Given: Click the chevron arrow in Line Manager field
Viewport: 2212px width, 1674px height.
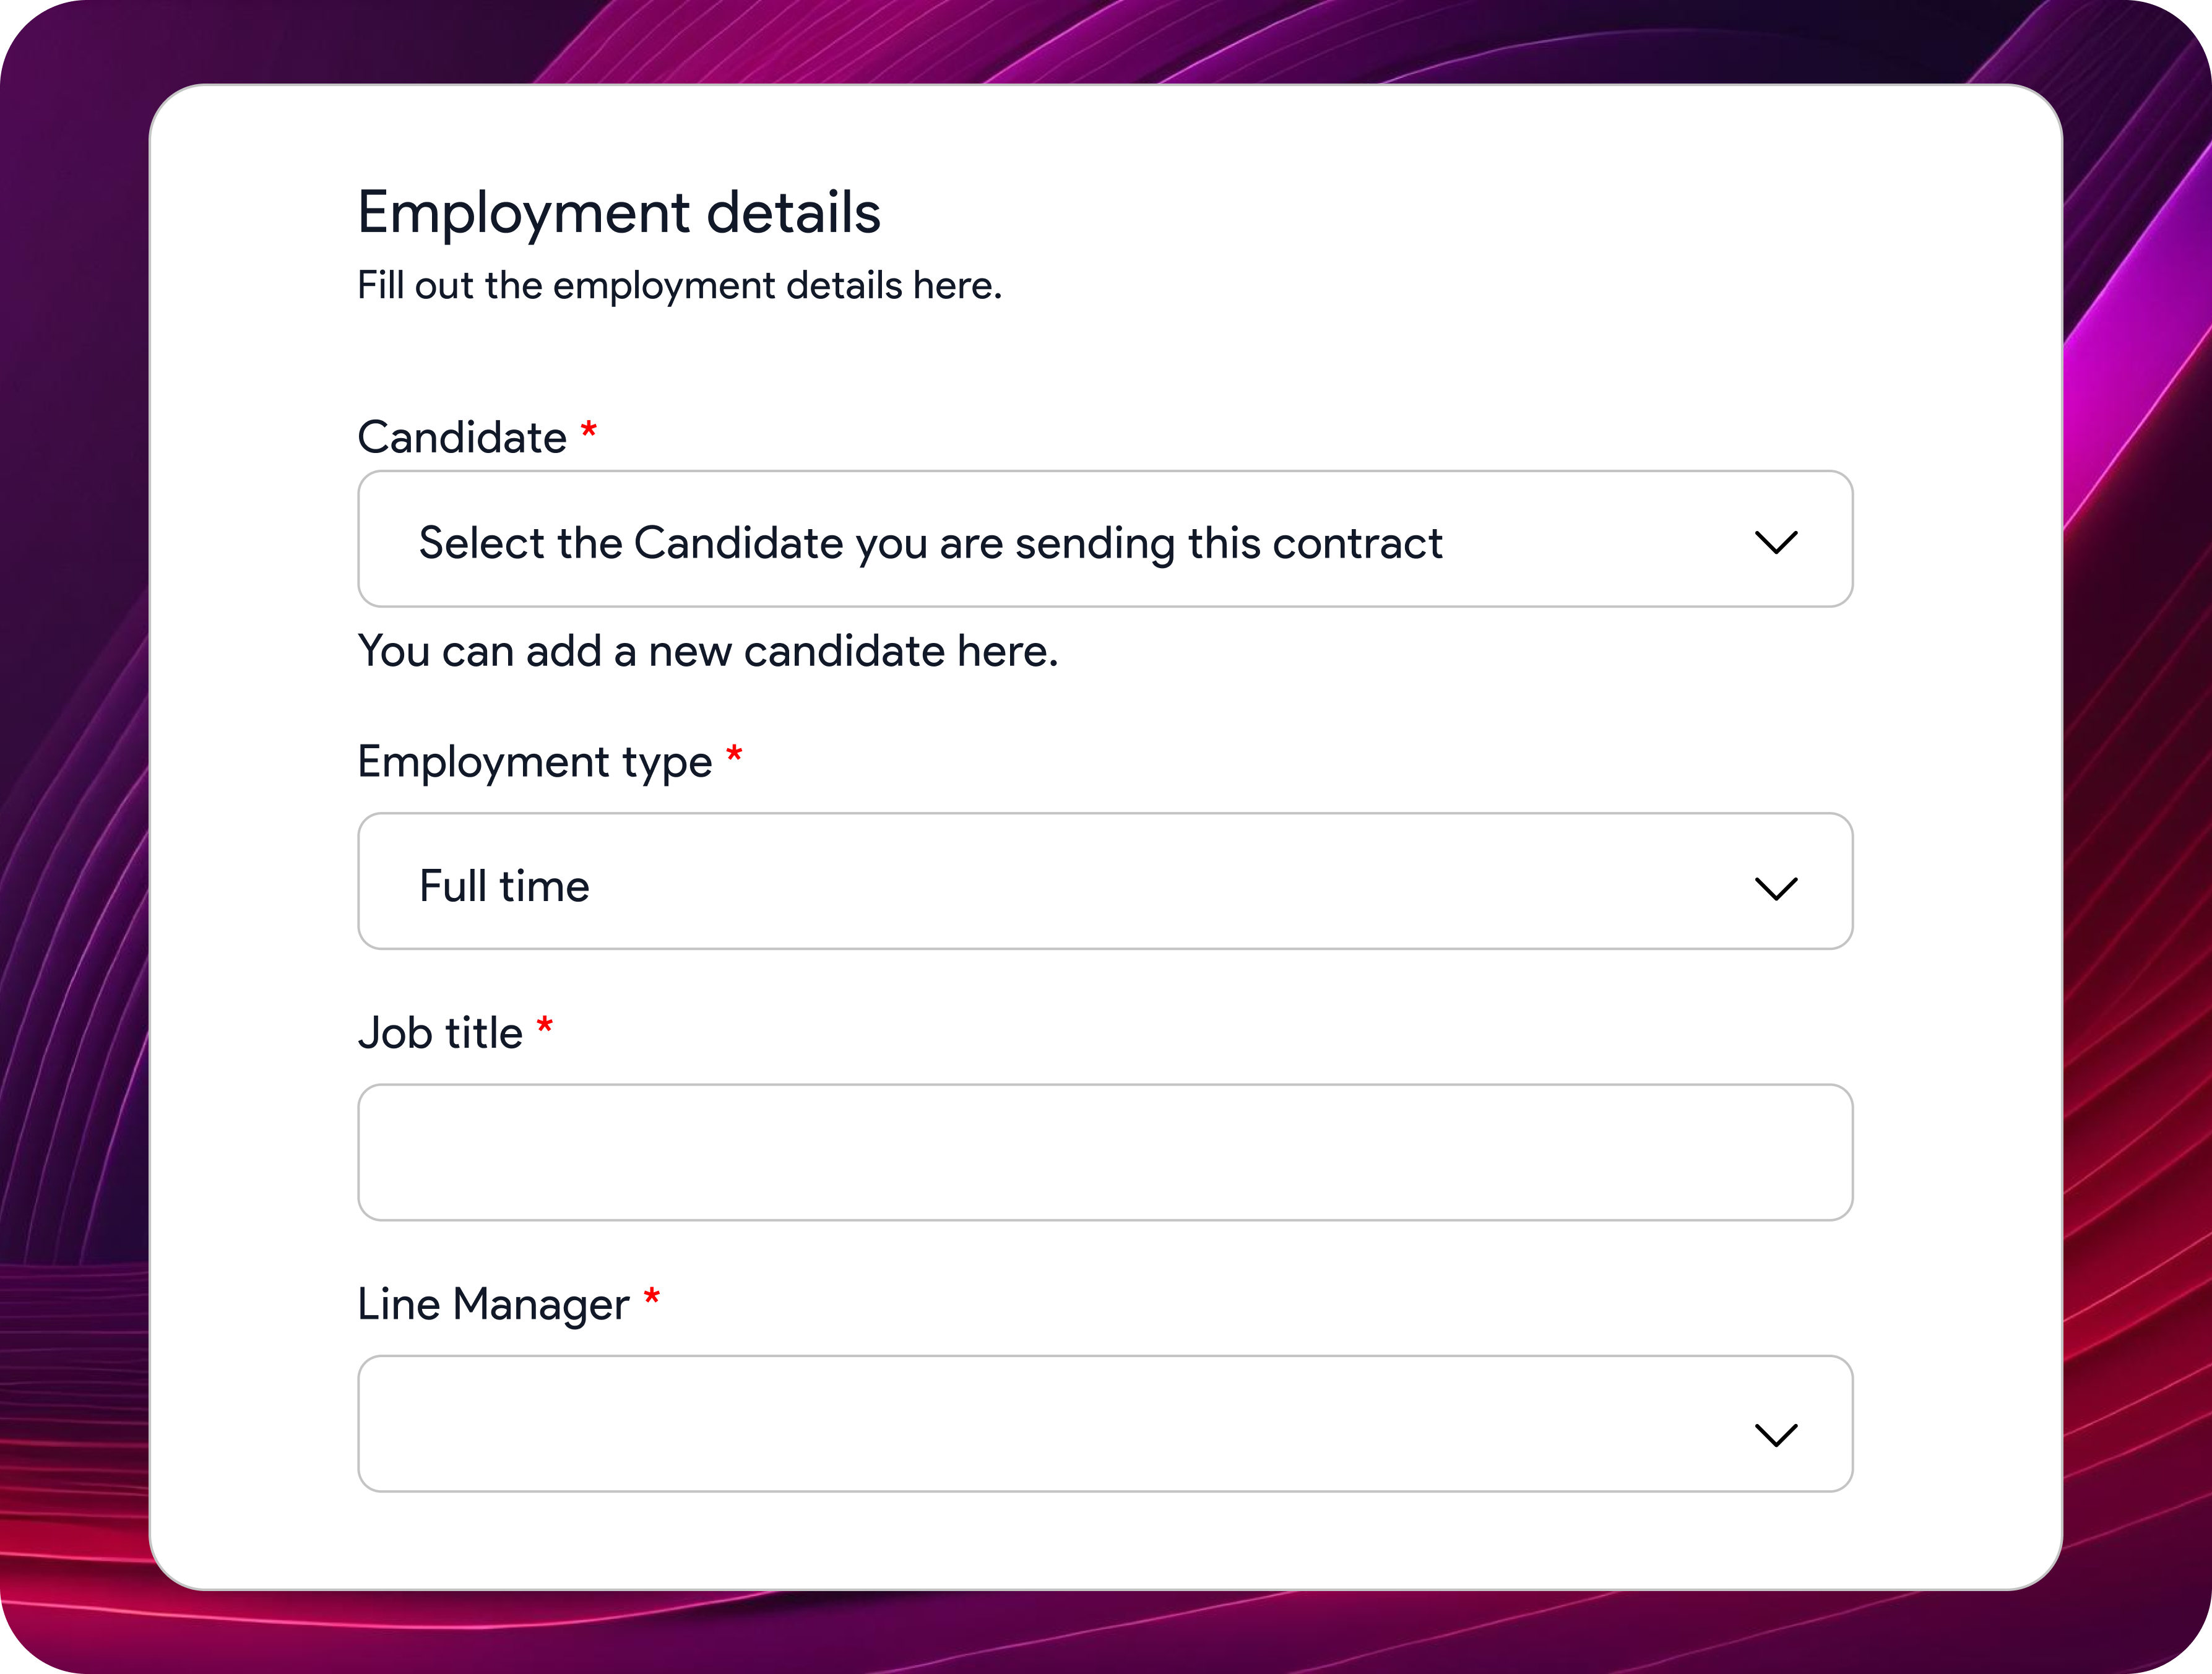Looking at the screenshot, I should (x=1776, y=1434).
